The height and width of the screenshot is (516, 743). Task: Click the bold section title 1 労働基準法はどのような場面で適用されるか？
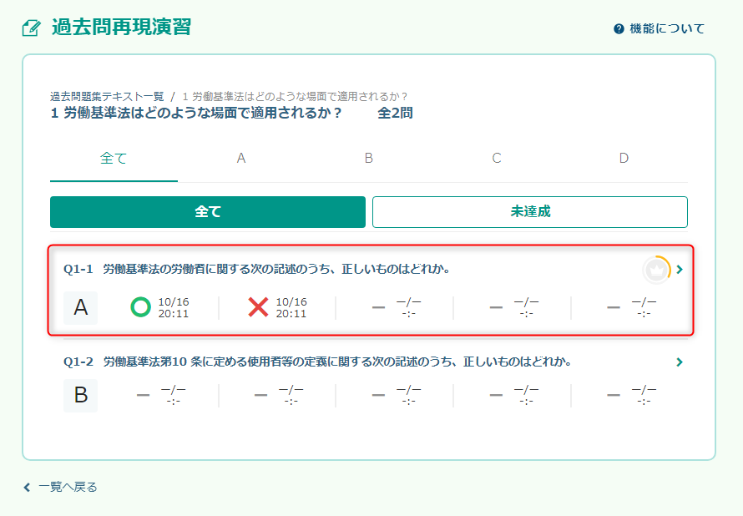195,114
